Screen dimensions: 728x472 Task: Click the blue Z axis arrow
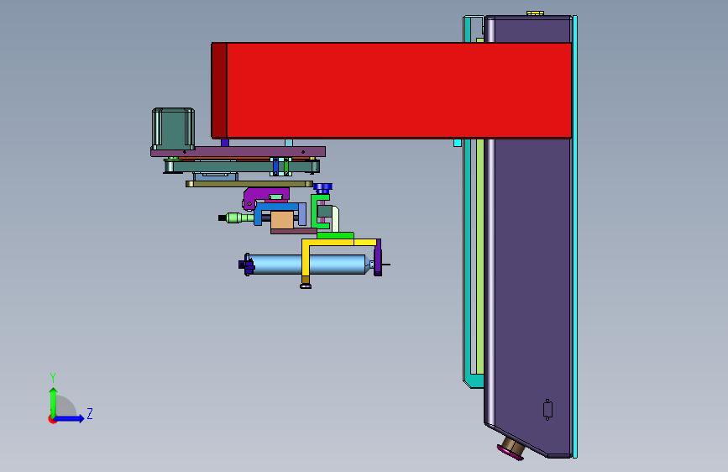click(x=70, y=418)
